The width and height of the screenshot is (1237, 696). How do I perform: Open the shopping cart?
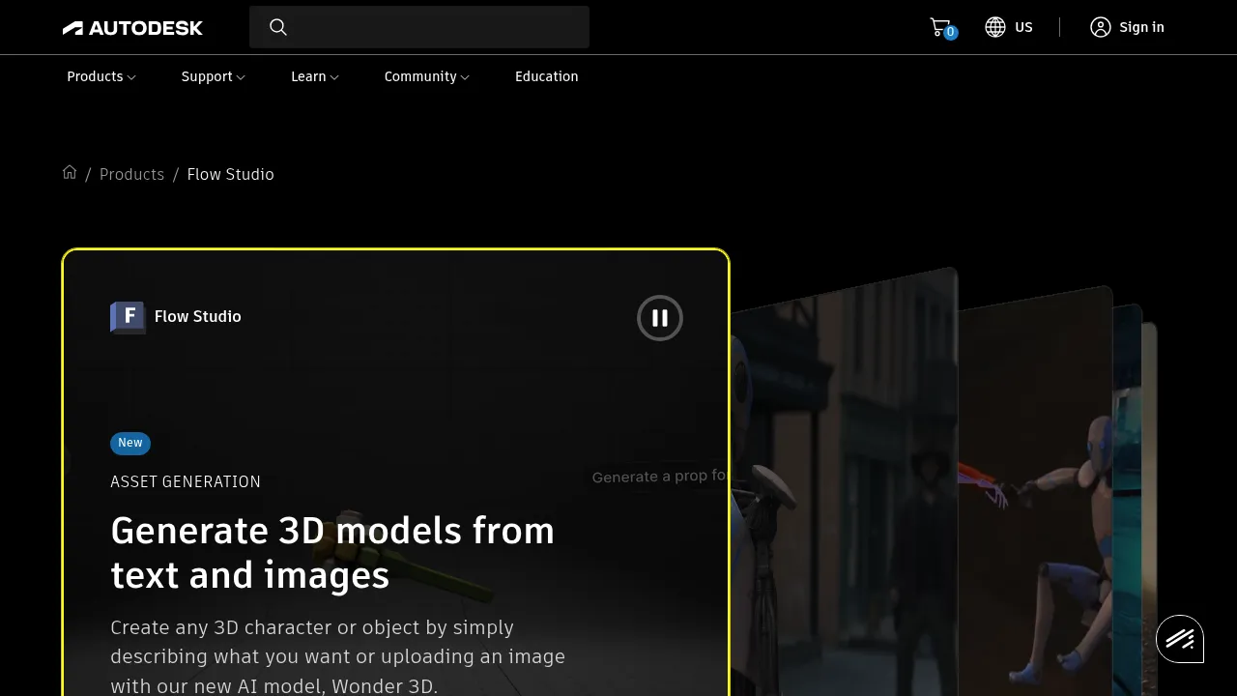(x=941, y=27)
